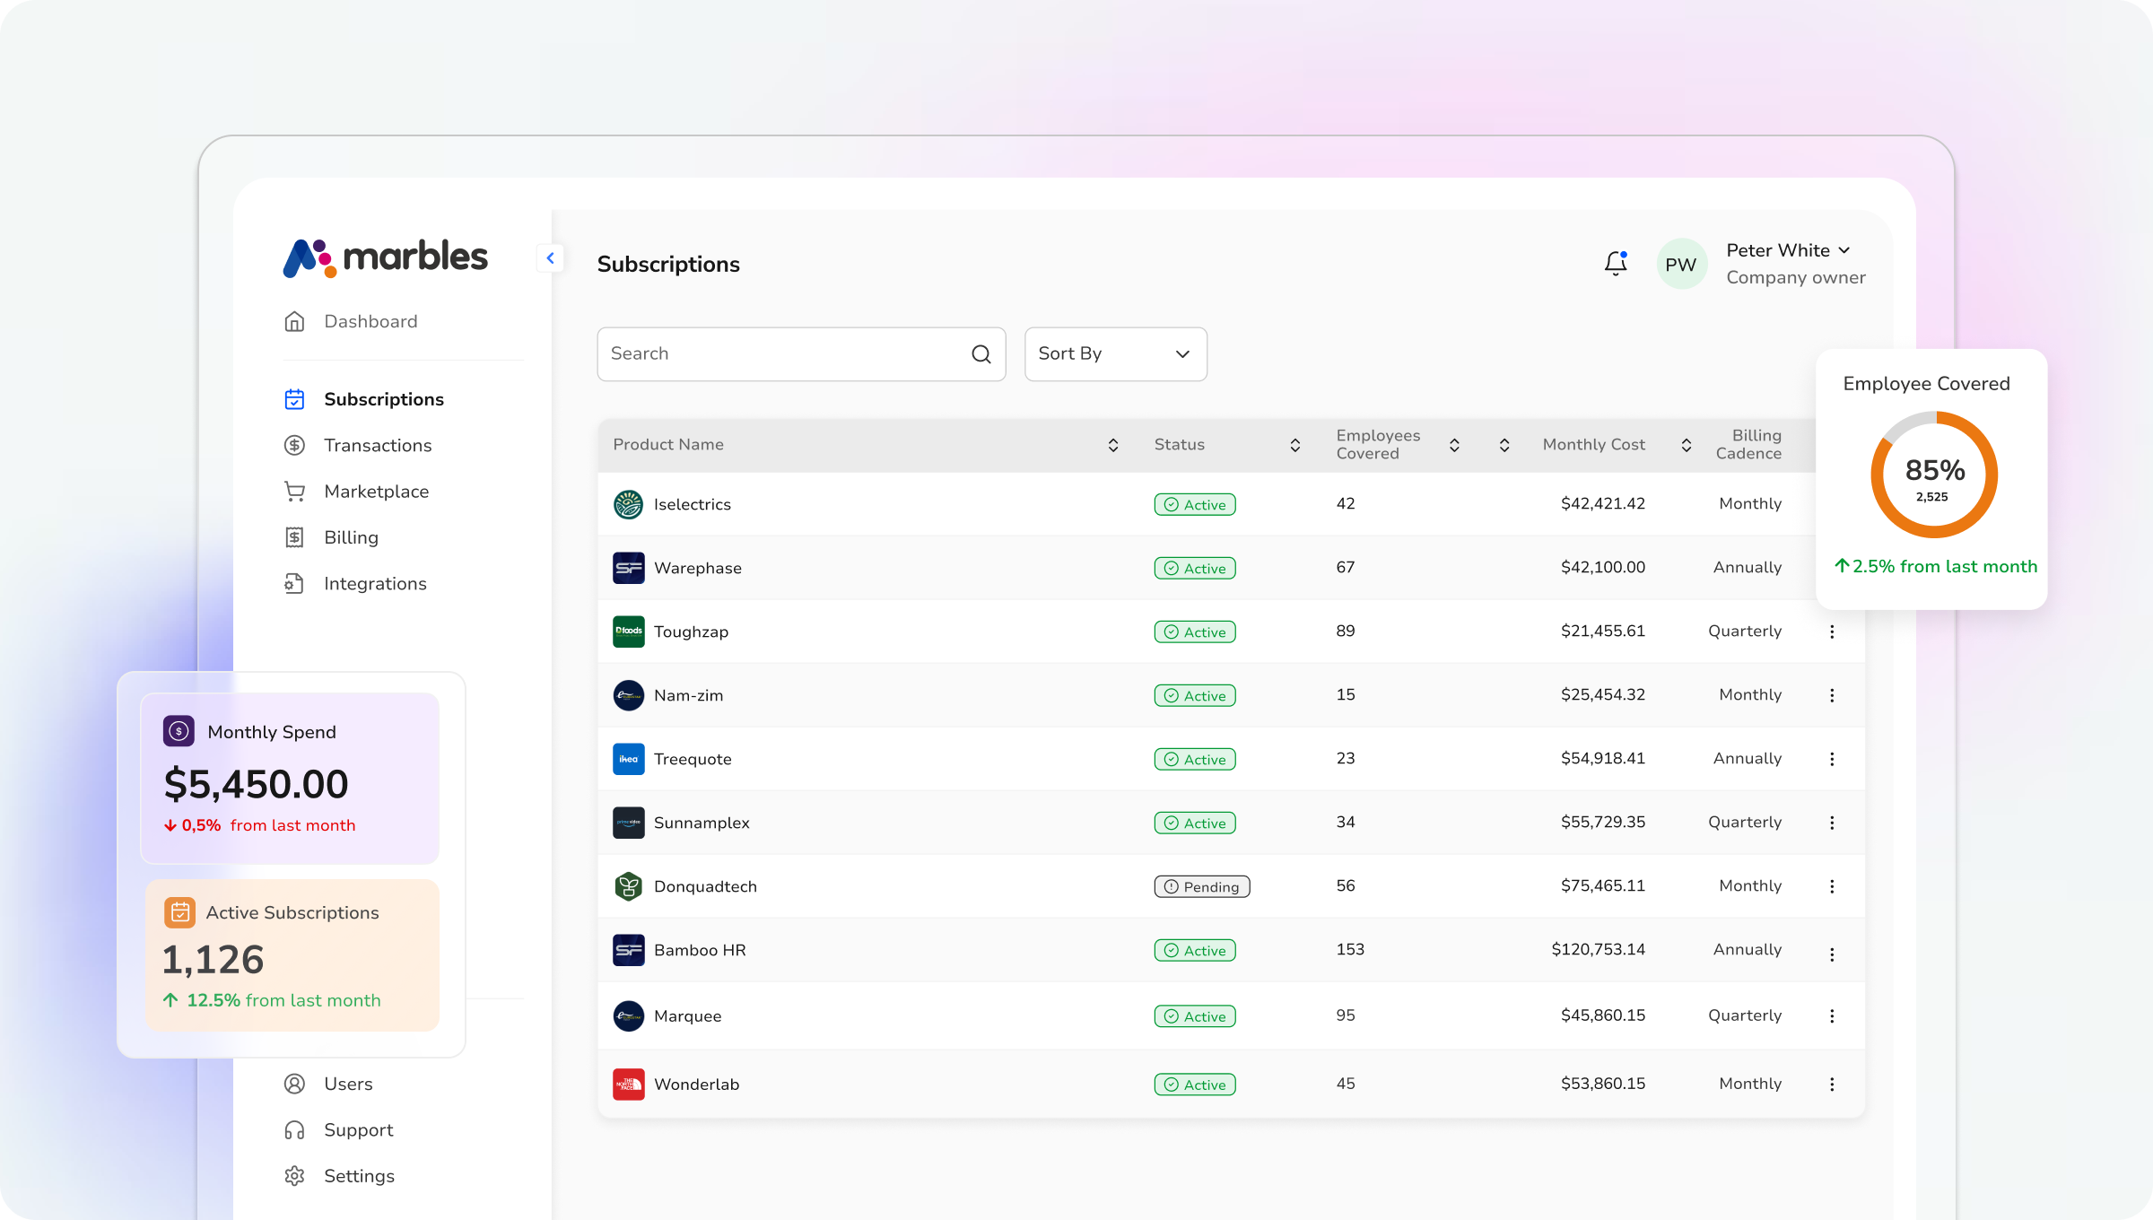Click the Monthly Spend dollar icon
Viewport: 2153px width, 1220px height.
click(179, 731)
